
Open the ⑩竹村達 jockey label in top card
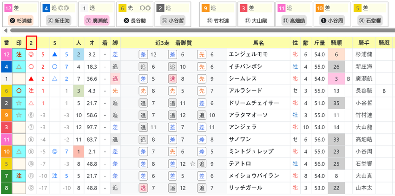pyautogui.click(x=217, y=21)
